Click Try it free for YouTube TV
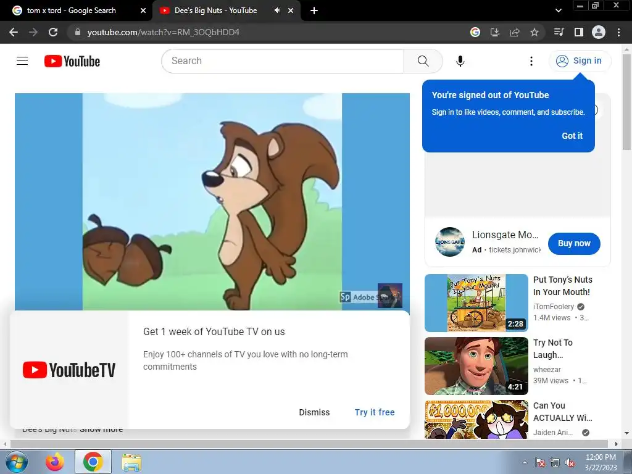 [x=375, y=412]
